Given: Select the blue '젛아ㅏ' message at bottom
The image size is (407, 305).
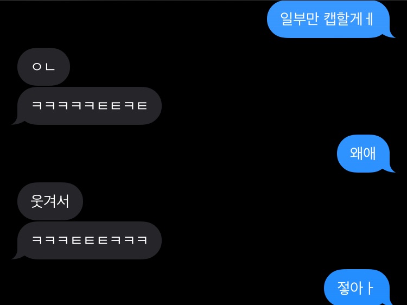Looking at the screenshot, I should click(x=357, y=287).
